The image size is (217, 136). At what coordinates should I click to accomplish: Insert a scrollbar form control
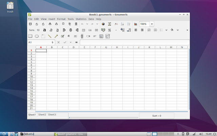82,36
